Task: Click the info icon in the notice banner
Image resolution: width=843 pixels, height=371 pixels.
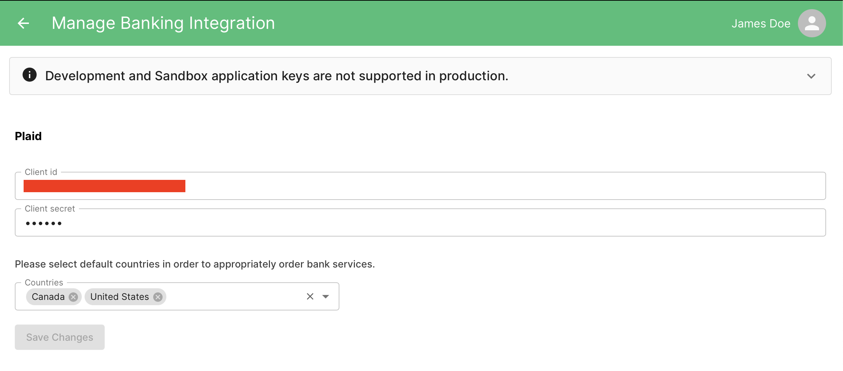Action: tap(30, 75)
